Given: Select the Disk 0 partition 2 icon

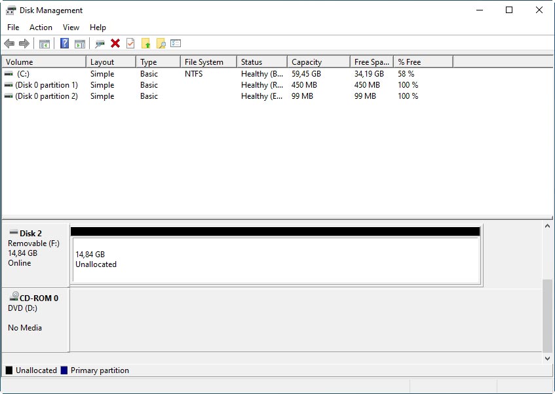Looking at the screenshot, I should pyautogui.click(x=9, y=96).
